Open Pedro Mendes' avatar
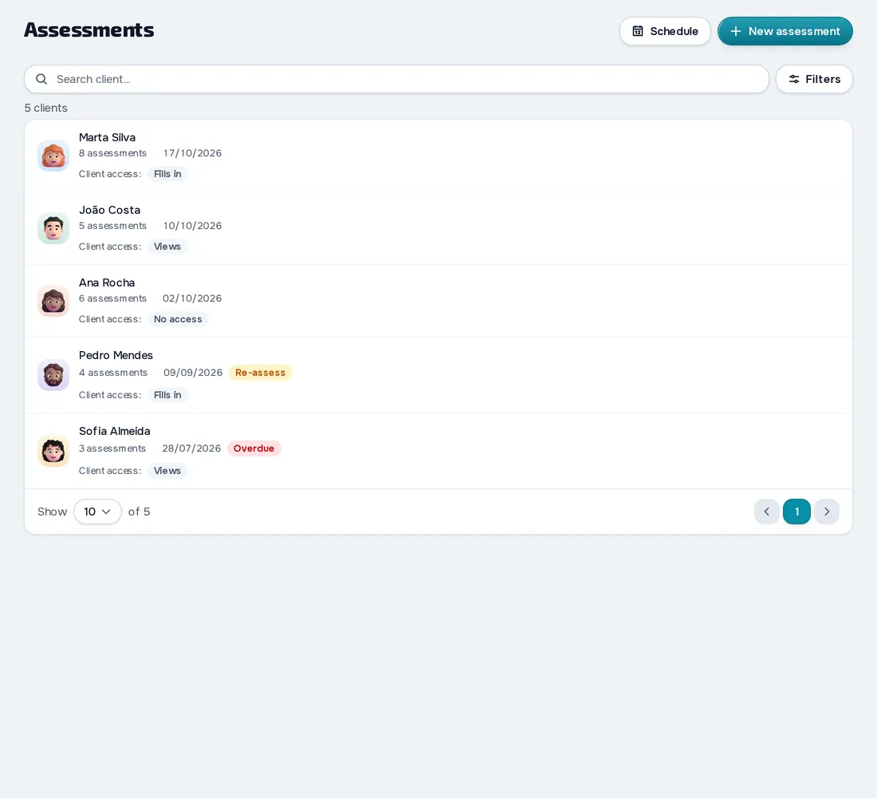 pos(53,375)
